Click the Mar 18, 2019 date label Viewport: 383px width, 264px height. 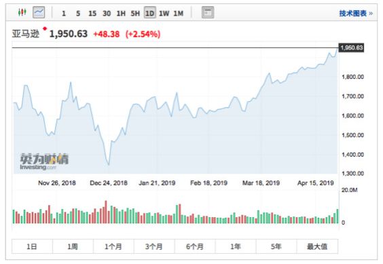click(x=261, y=183)
